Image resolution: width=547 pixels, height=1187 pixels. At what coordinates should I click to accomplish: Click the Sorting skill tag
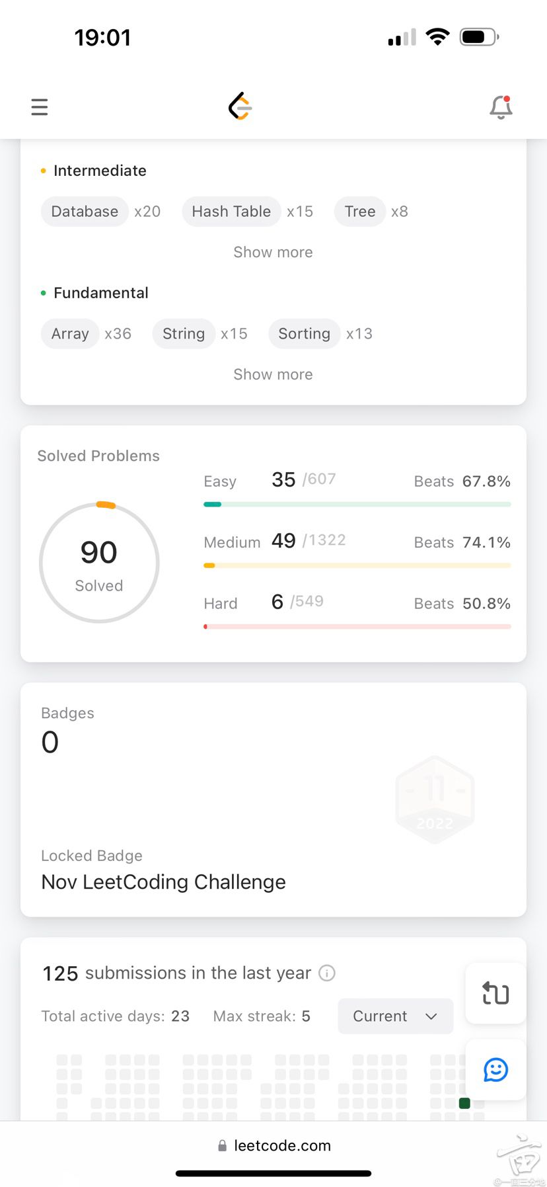click(304, 334)
